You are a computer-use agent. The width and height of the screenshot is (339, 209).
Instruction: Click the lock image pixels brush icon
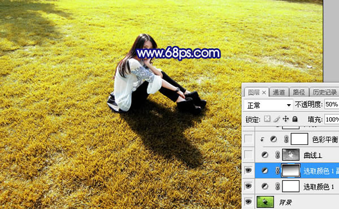point(276,119)
